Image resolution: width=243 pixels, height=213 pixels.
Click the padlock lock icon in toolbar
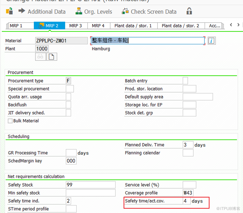point(189,11)
